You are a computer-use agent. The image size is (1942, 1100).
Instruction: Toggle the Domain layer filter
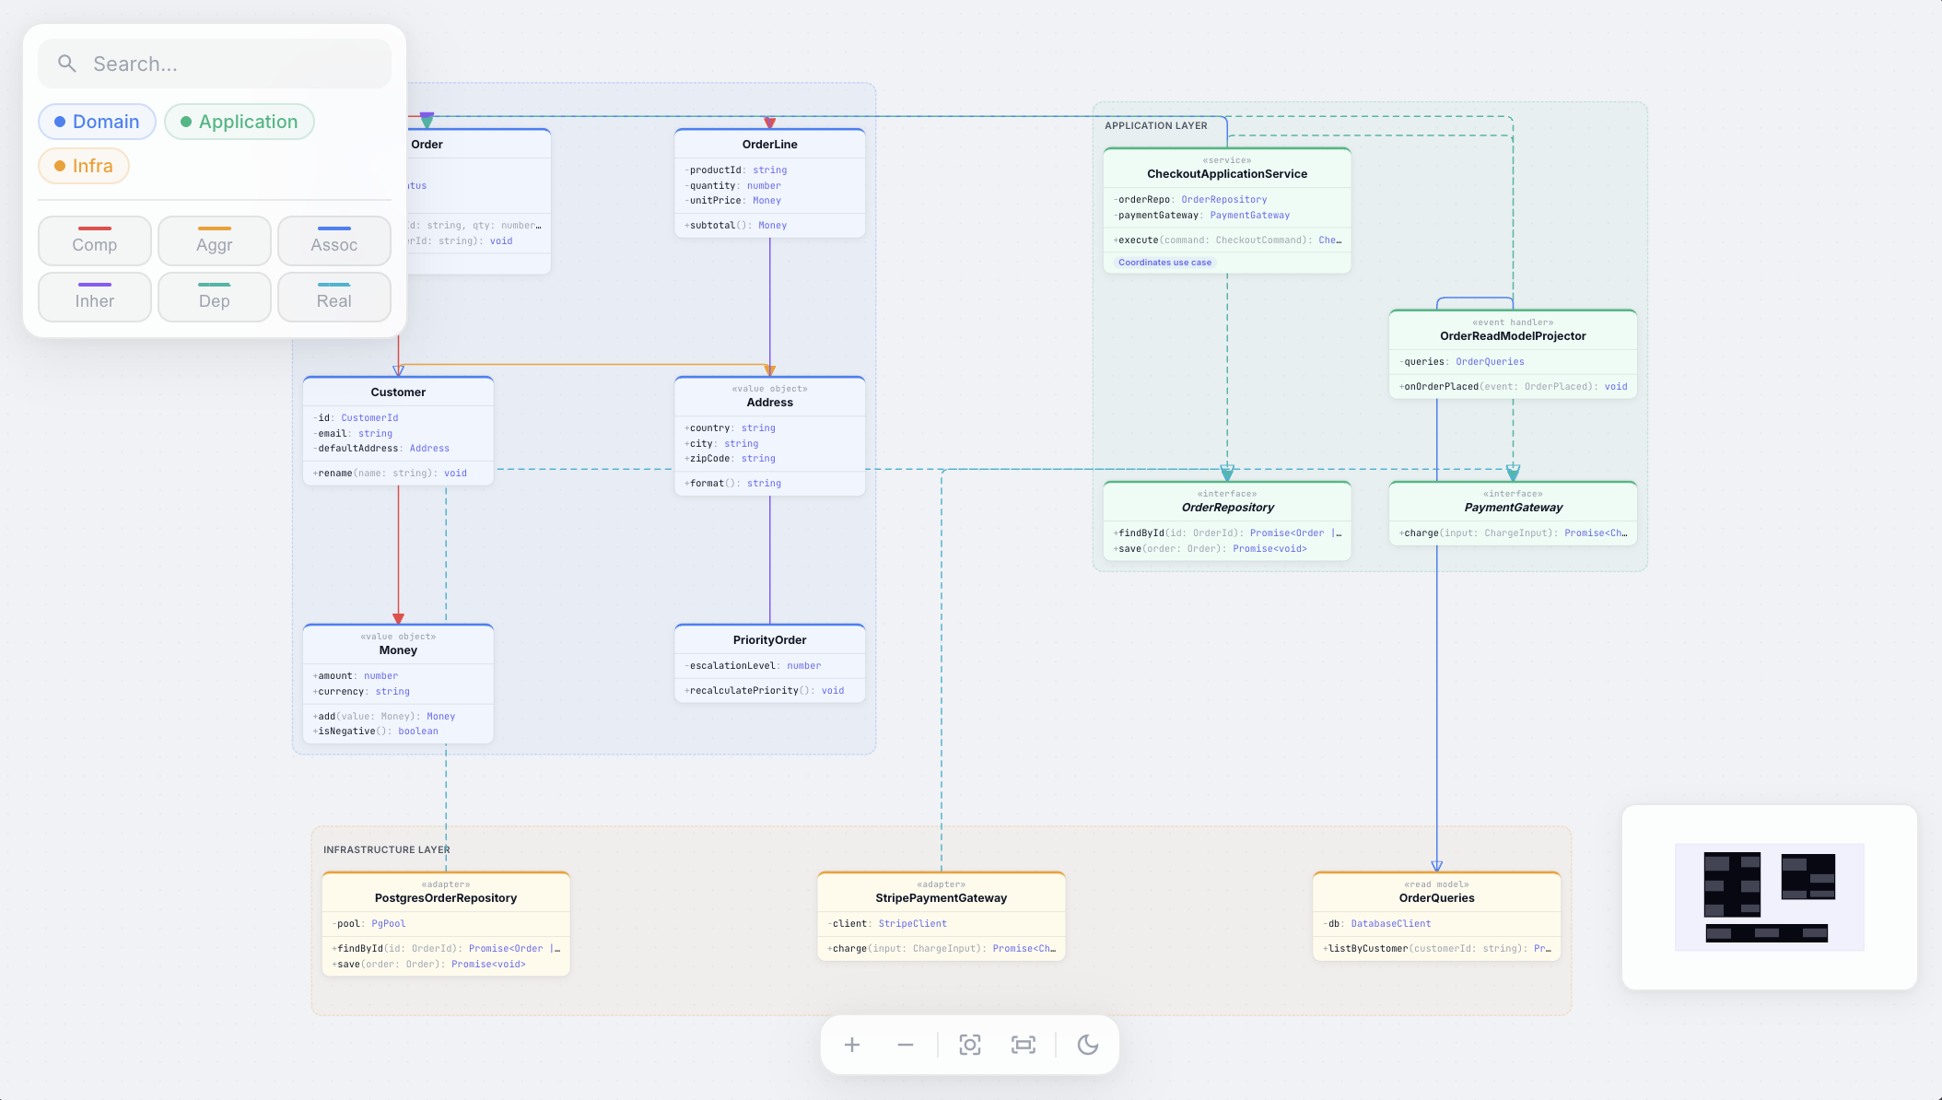coord(97,121)
